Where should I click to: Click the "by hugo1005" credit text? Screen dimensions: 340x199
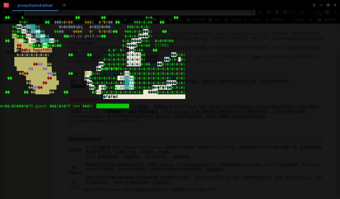[39, 50]
